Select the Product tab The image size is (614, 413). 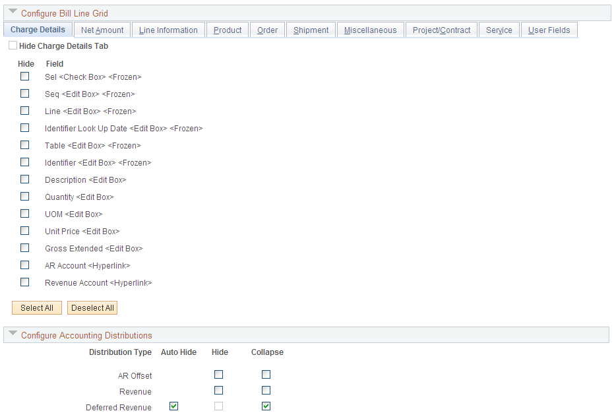tap(227, 30)
